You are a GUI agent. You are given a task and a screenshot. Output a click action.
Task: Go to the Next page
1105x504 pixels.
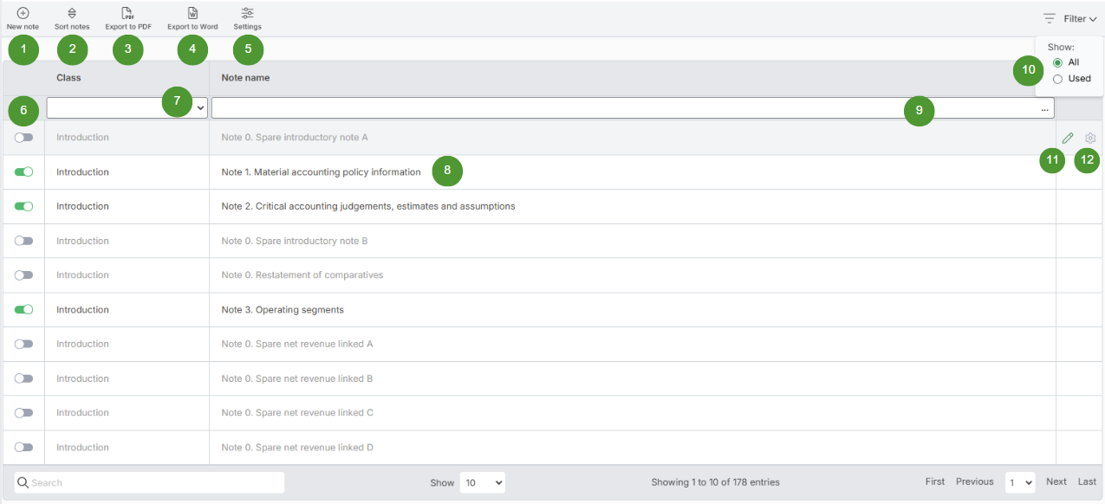click(x=1056, y=481)
